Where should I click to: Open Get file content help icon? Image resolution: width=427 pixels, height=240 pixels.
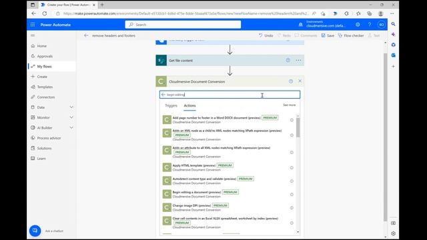288,61
